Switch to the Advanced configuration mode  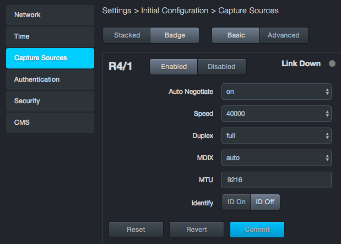(283, 35)
